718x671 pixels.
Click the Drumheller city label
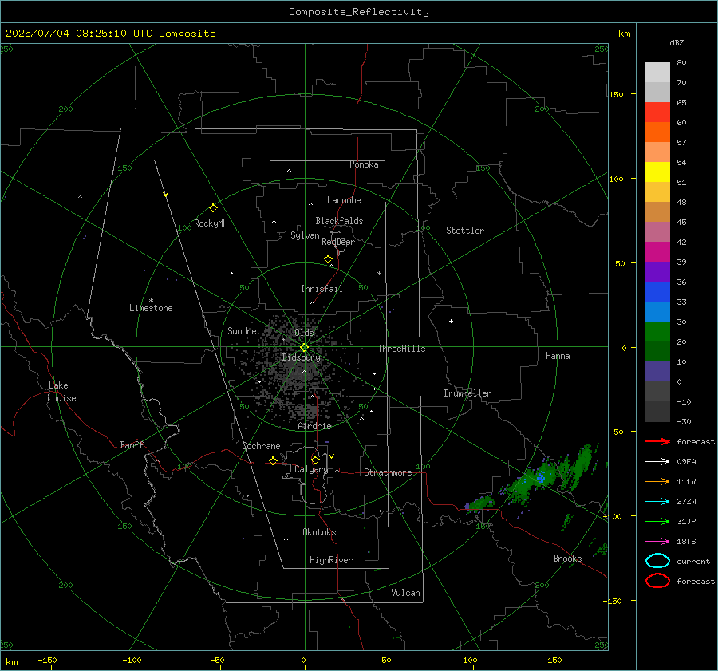pyautogui.click(x=467, y=393)
